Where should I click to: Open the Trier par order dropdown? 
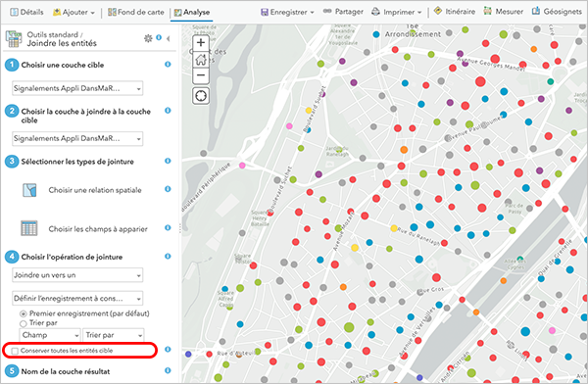point(114,335)
